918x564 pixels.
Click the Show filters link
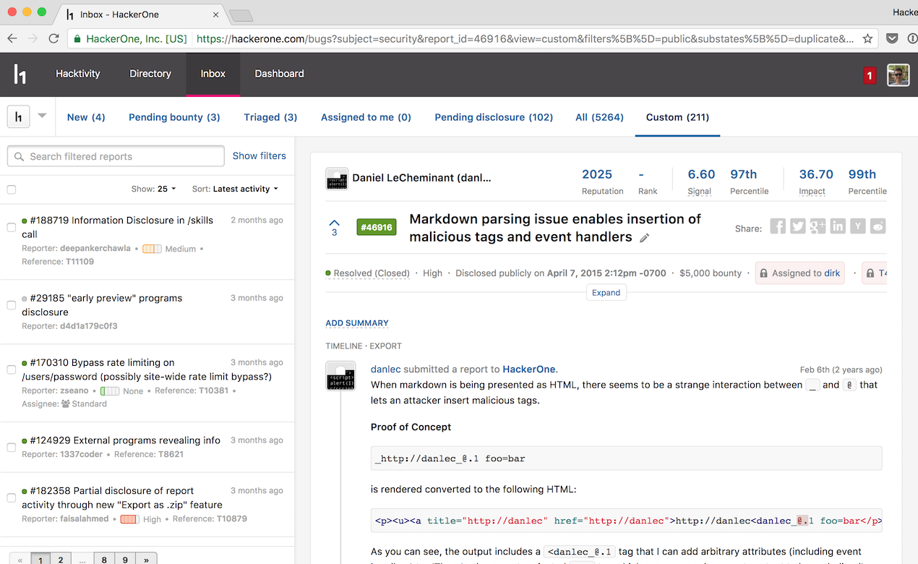coord(259,155)
